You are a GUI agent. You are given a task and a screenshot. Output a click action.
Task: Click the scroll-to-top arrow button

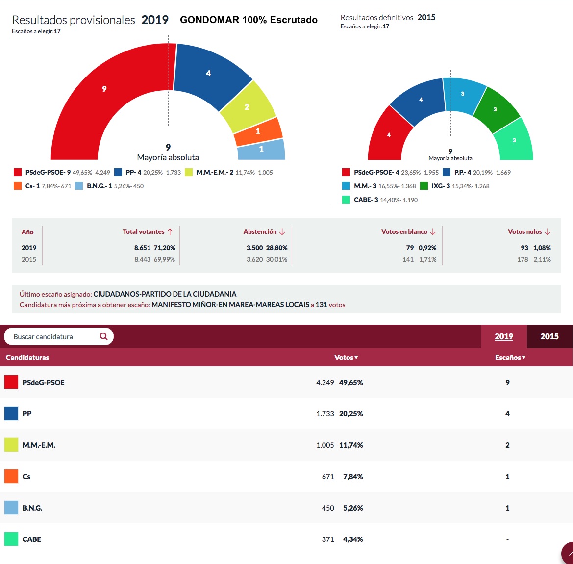tap(568, 554)
